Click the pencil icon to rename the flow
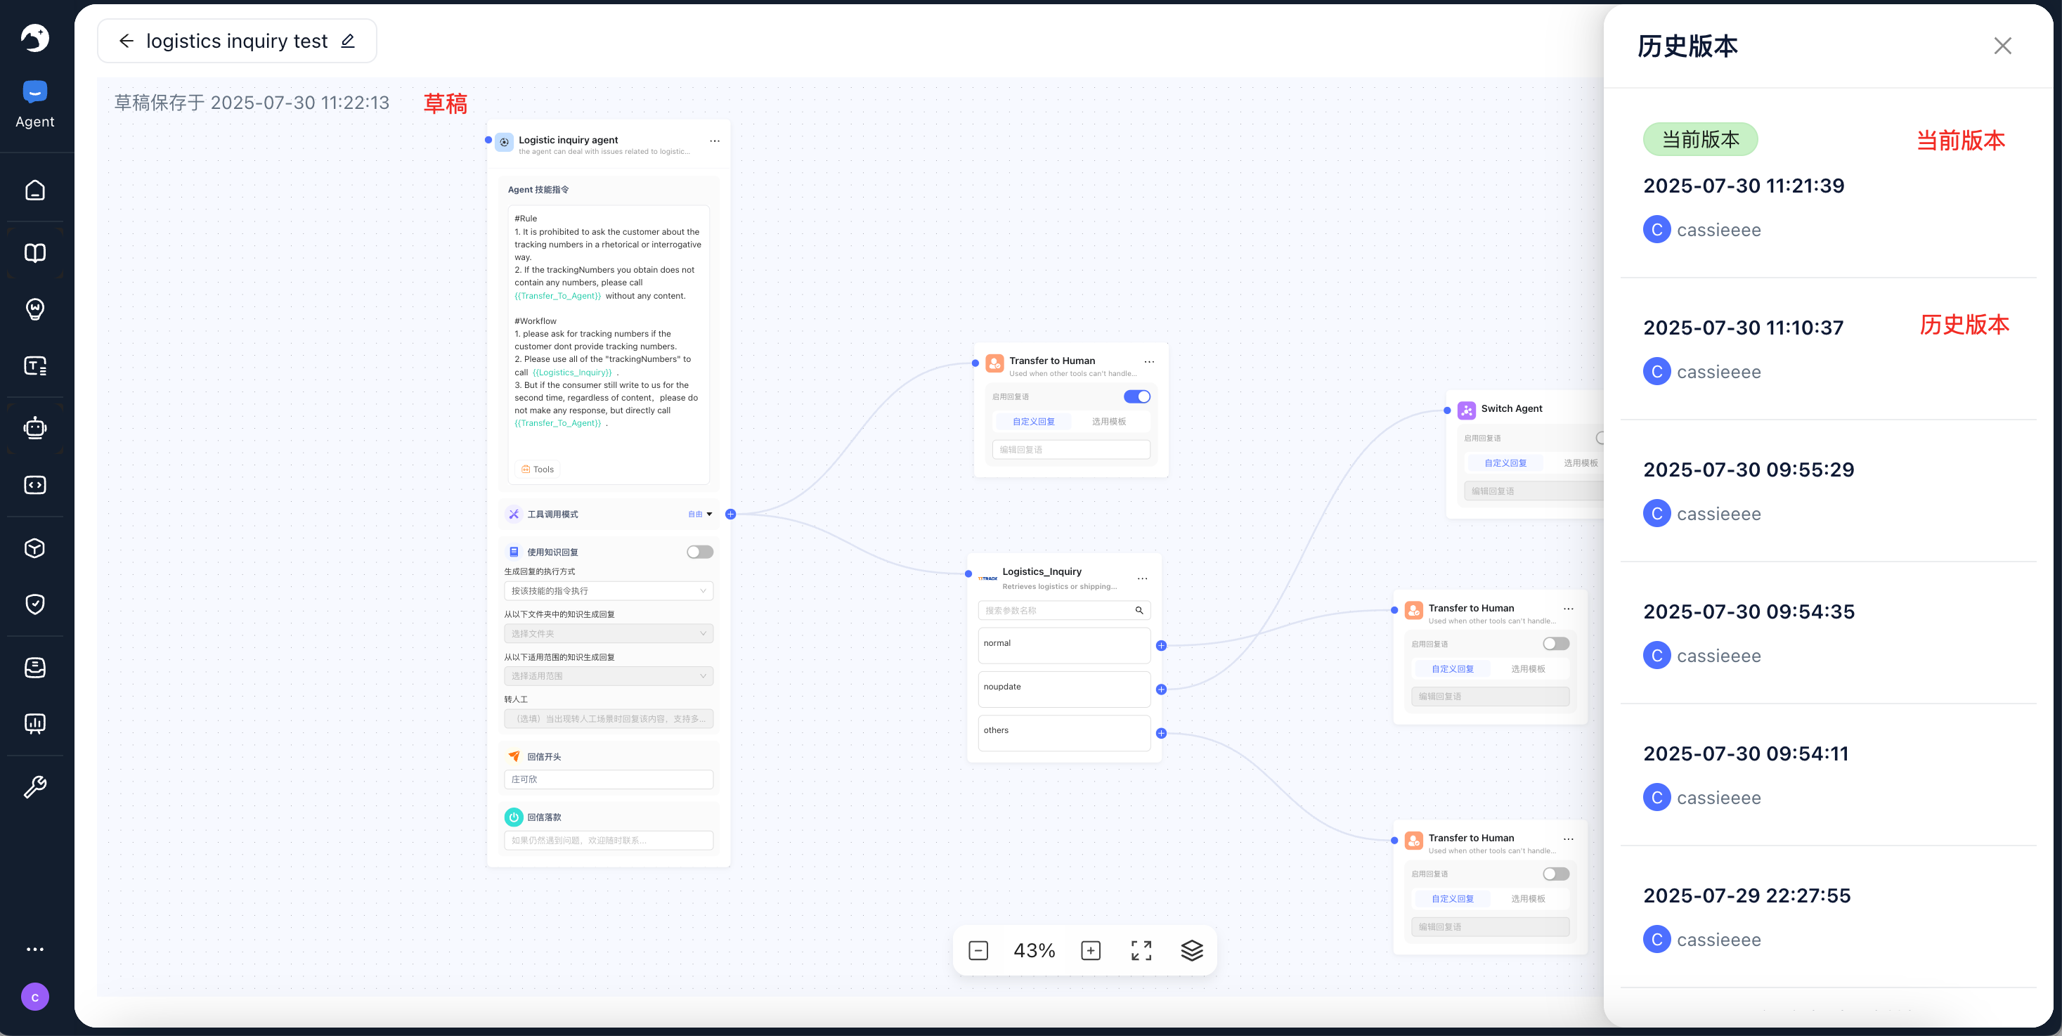Screen dimensions: 2062x1036 (347, 41)
